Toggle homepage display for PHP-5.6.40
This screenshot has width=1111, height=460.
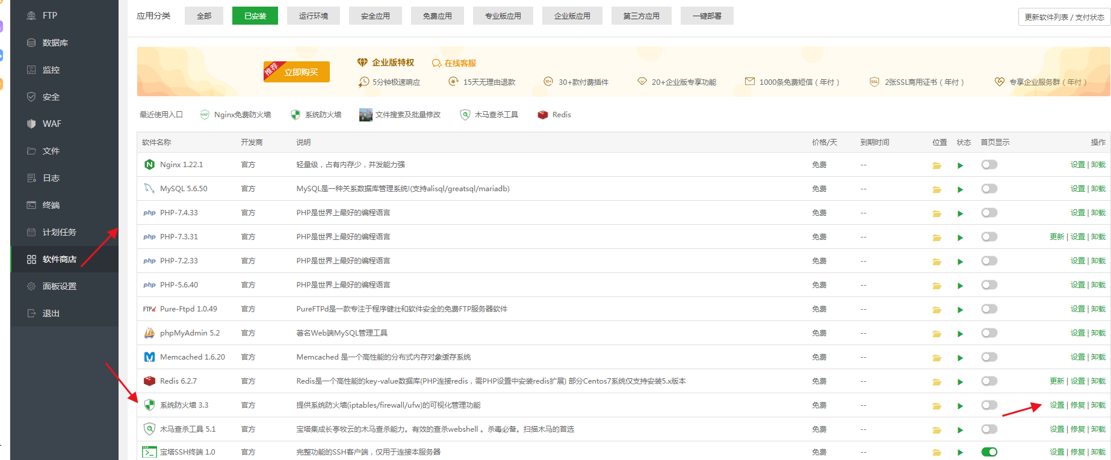(x=989, y=285)
